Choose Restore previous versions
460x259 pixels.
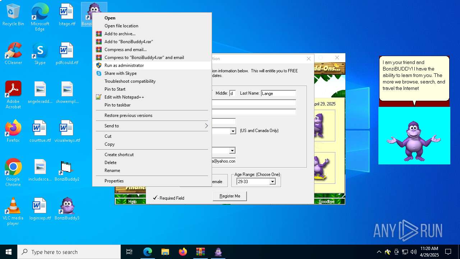tap(152, 115)
